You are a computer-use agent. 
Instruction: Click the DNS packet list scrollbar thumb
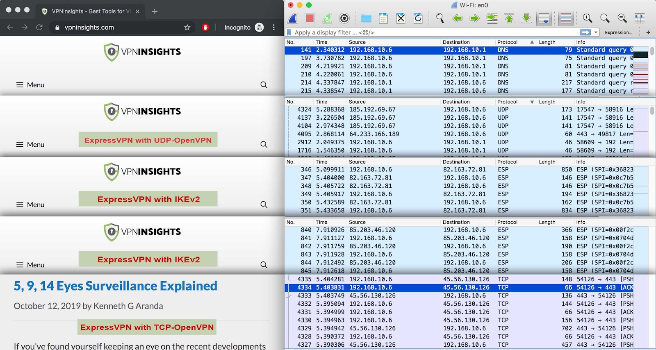coord(652,51)
